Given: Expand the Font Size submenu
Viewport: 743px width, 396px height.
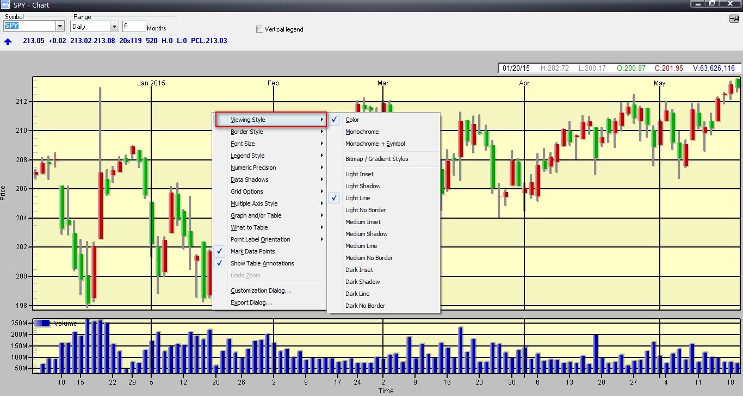Looking at the screenshot, I should tap(270, 144).
